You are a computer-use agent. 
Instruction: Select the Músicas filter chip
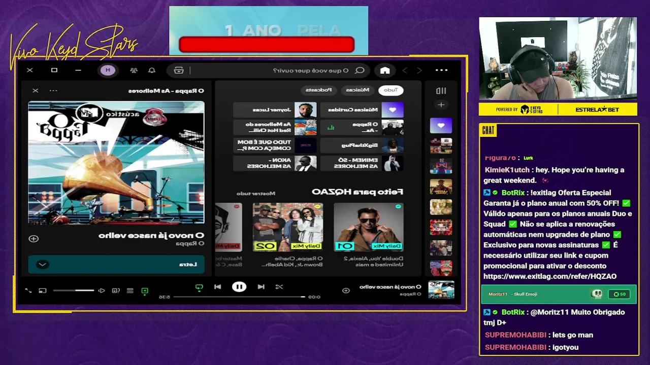pos(357,90)
